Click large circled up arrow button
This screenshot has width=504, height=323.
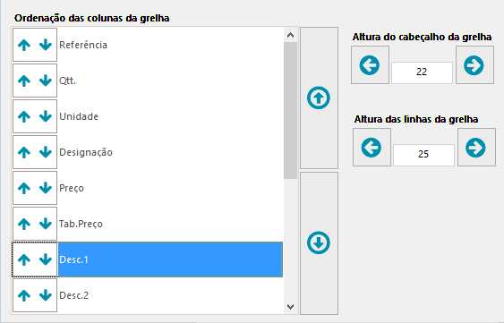[319, 98]
